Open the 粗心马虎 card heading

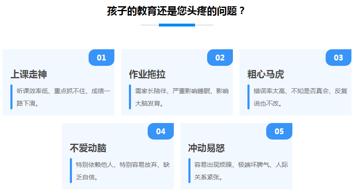[x=266, y=75]
